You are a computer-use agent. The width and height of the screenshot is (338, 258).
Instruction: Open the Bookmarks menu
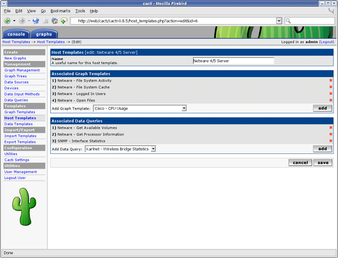tap(61, 11)
